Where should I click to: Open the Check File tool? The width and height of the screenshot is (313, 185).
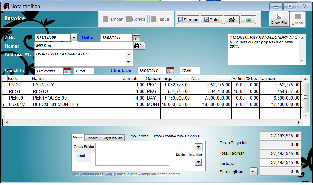click(x=279, y=19)
